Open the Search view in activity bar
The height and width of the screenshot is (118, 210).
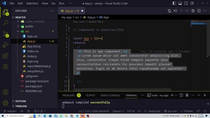[x=6, y=23]
